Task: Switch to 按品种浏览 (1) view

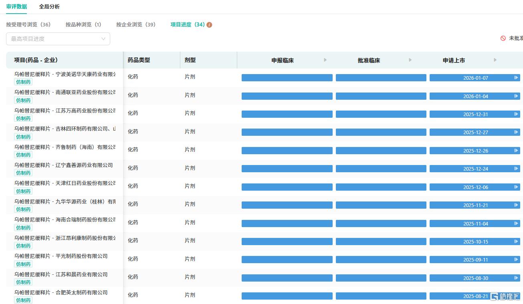Action: 83,24
